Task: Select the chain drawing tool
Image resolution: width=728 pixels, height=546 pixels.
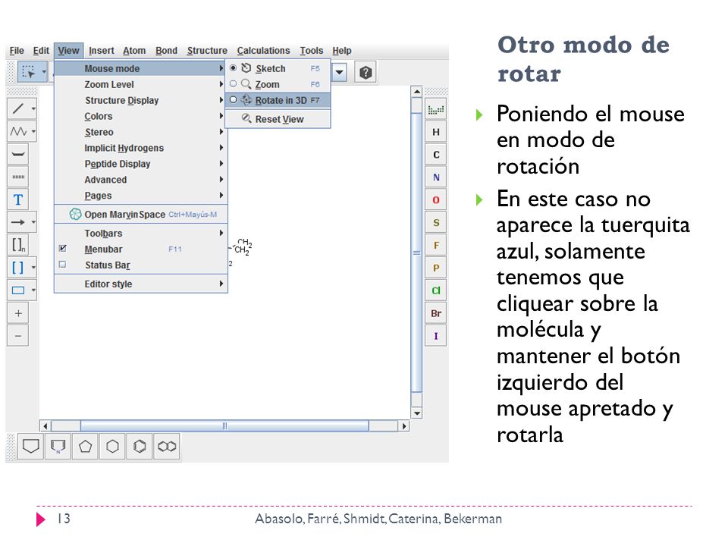Action: pos(18,131)
